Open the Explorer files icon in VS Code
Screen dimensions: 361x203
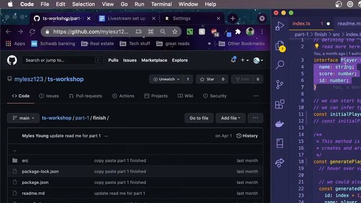280,46
